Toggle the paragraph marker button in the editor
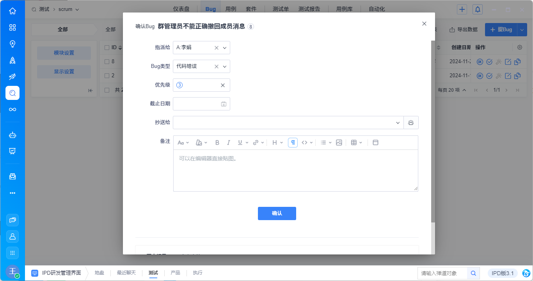 pyautogui.click(x=293, y=143)
